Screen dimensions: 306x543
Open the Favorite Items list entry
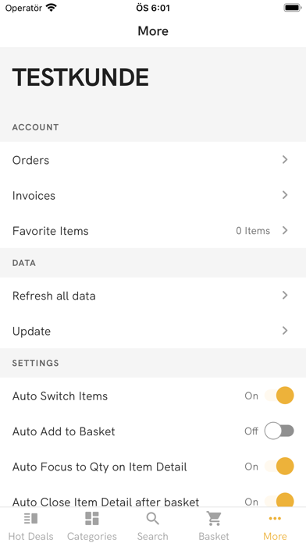coord(153,231)
